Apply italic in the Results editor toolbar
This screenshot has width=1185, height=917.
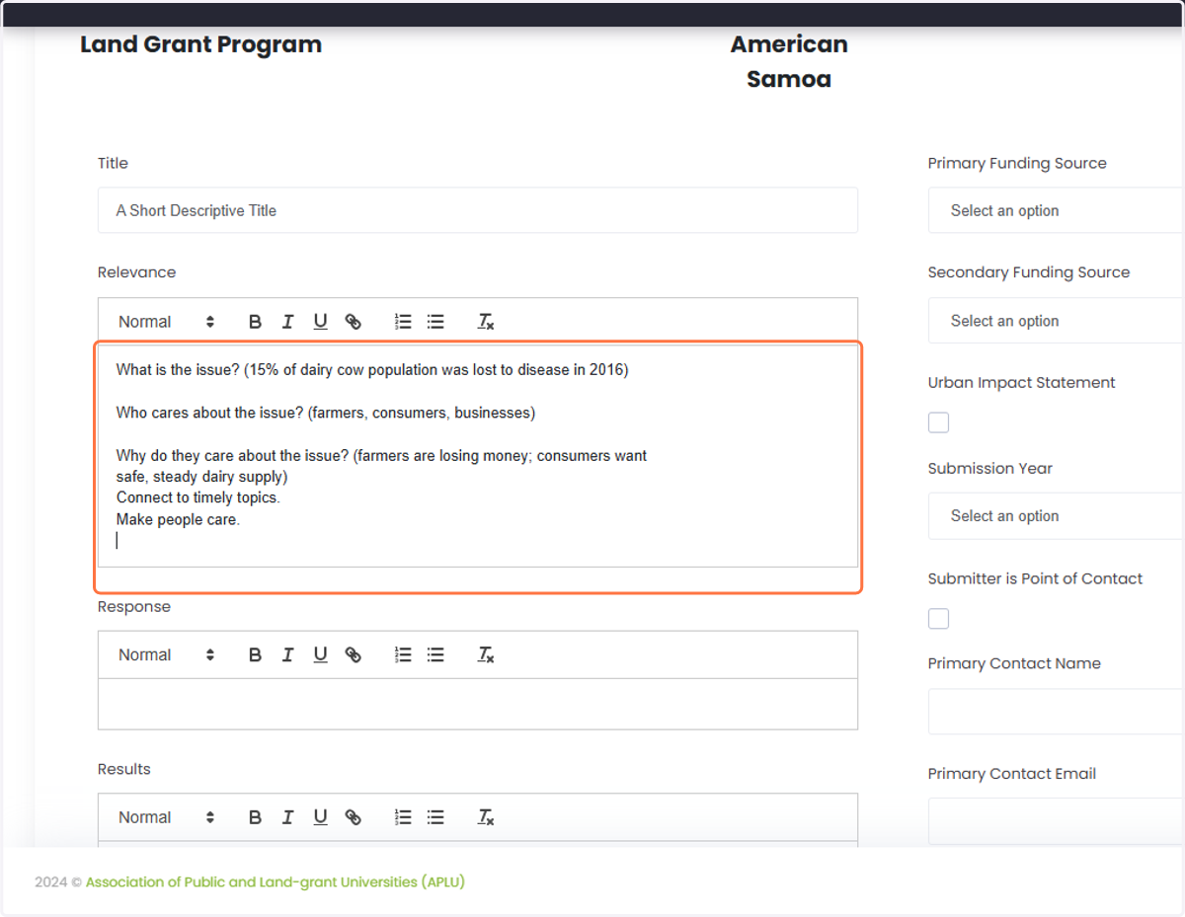(287, 817)
